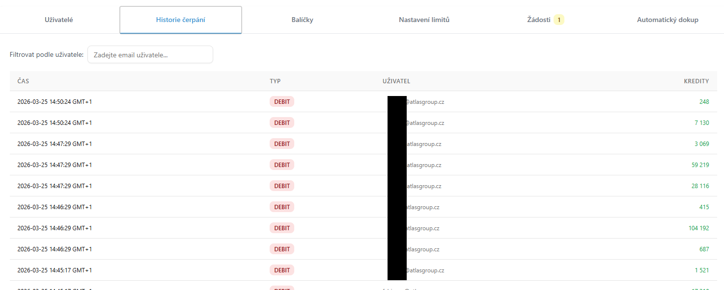Click the DEBIT badge for the 248 credits row
The image size is (724, 290).
tap(282, 102)
